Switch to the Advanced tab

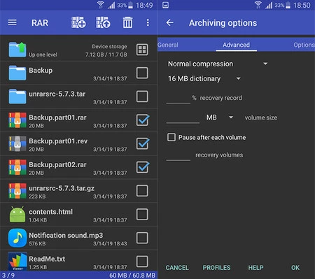pyautogui.click(x=236, y=45)
